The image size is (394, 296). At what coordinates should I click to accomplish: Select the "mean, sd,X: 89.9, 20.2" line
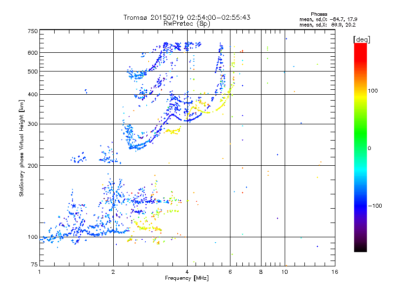[328, 25]
